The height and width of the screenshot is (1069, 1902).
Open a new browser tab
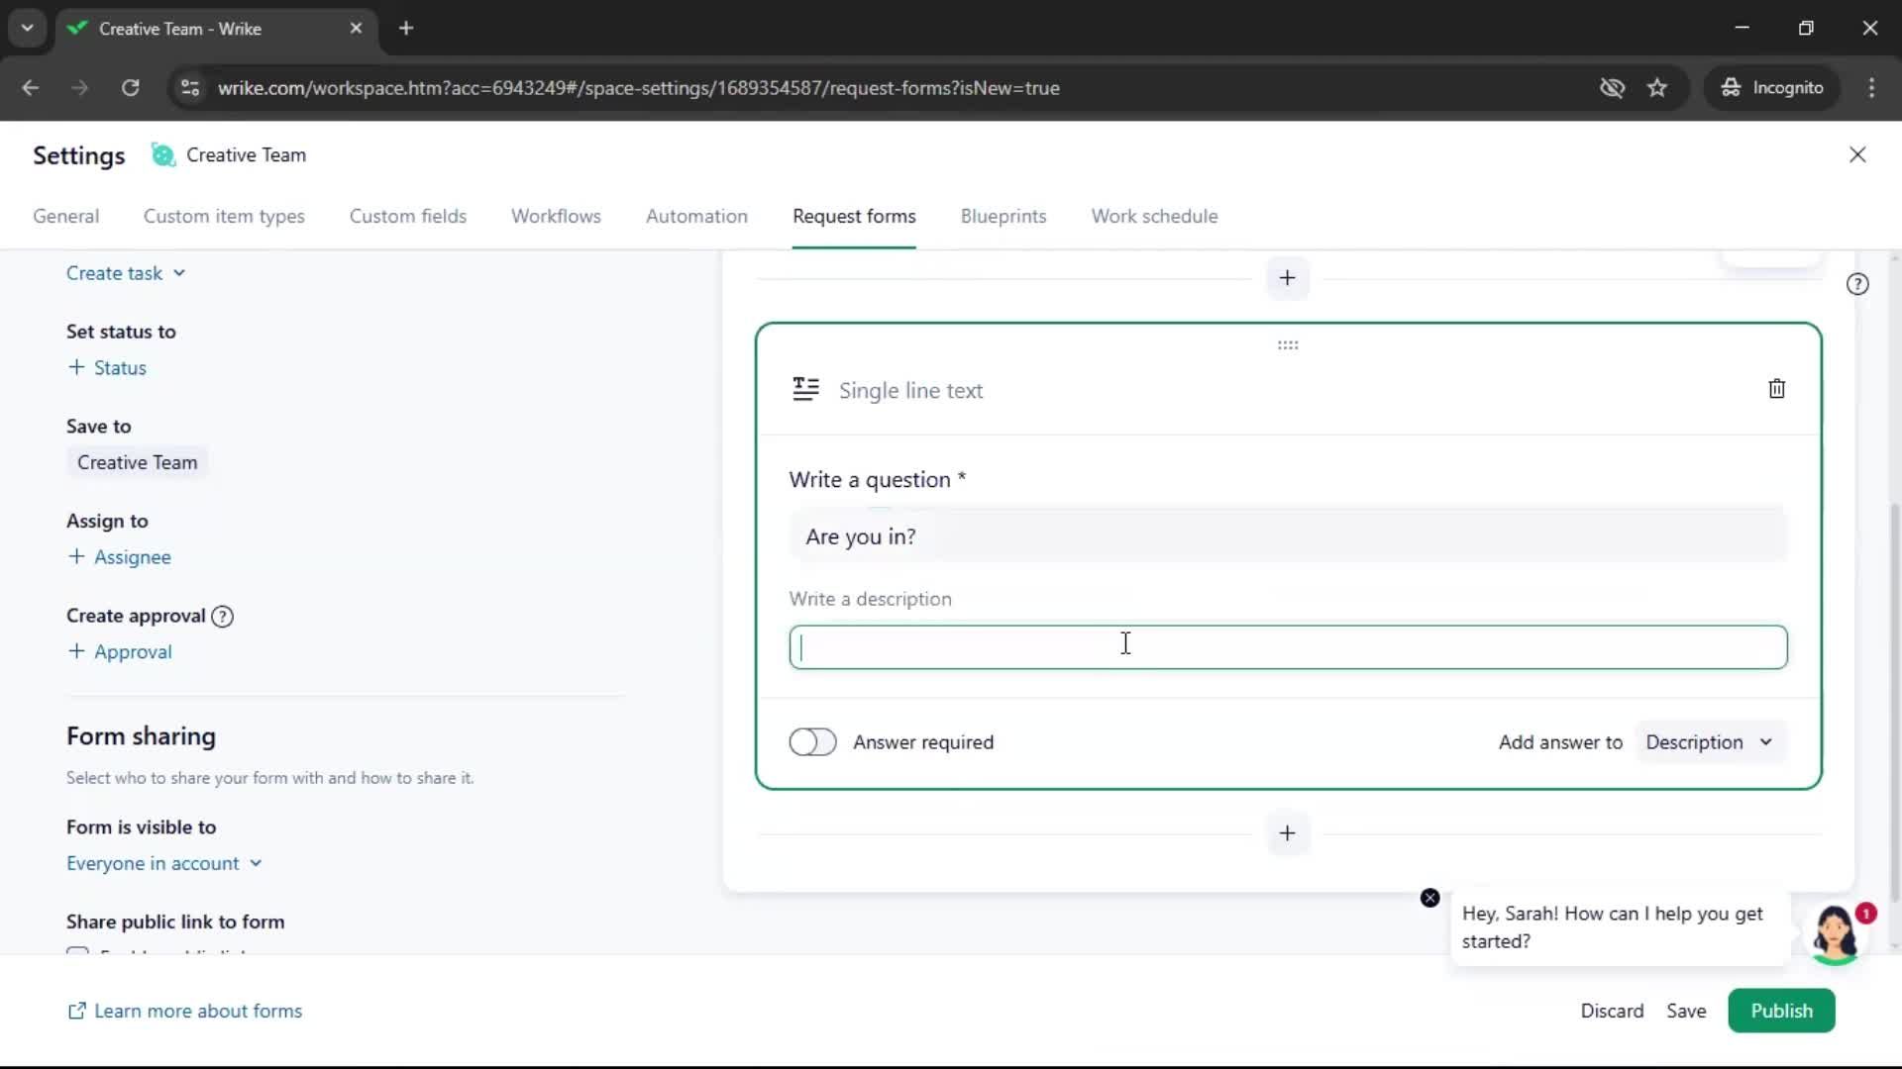(x=406, y=29)
